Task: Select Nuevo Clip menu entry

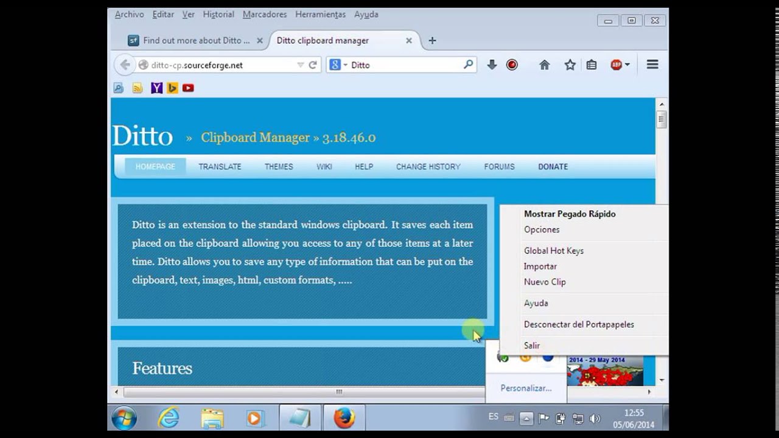Action: pos(584,282)
